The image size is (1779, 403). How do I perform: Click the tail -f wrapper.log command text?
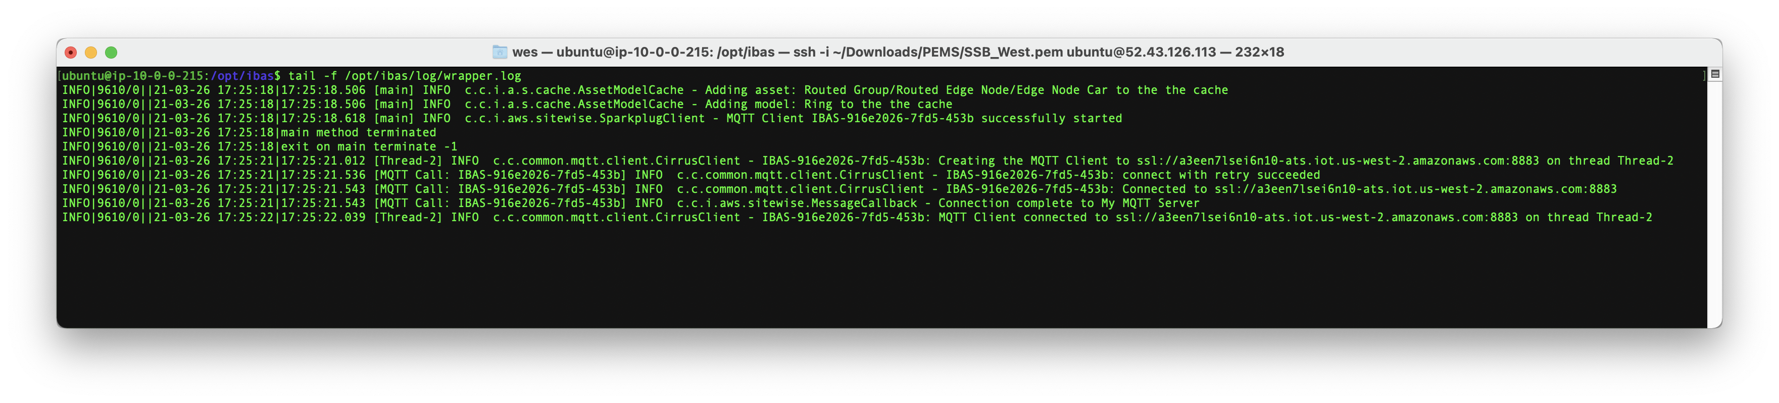coord(405,76)
